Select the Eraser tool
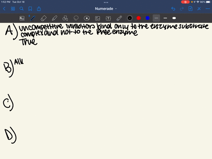This screenshot has height=159, width=212. click(x=44, y=18)
